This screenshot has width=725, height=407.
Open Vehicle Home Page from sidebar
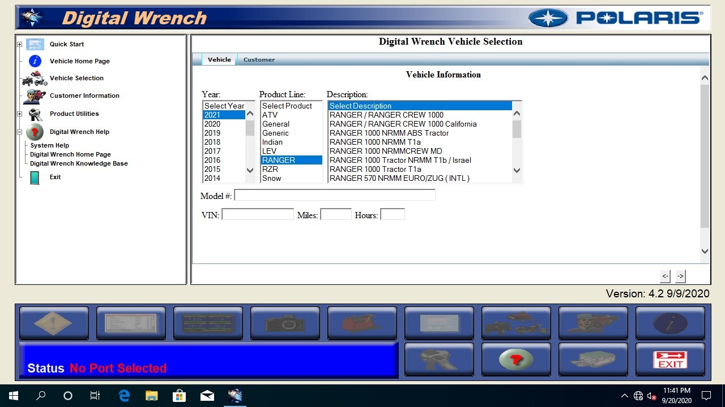tap(79, 61)
